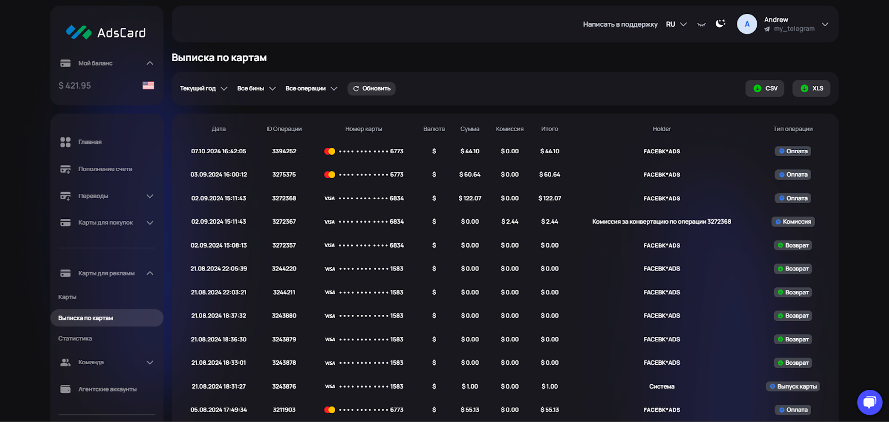Click the Обновить refresh button
The width and height of the screenshot is (889, 422).
(x=371, y=88)
